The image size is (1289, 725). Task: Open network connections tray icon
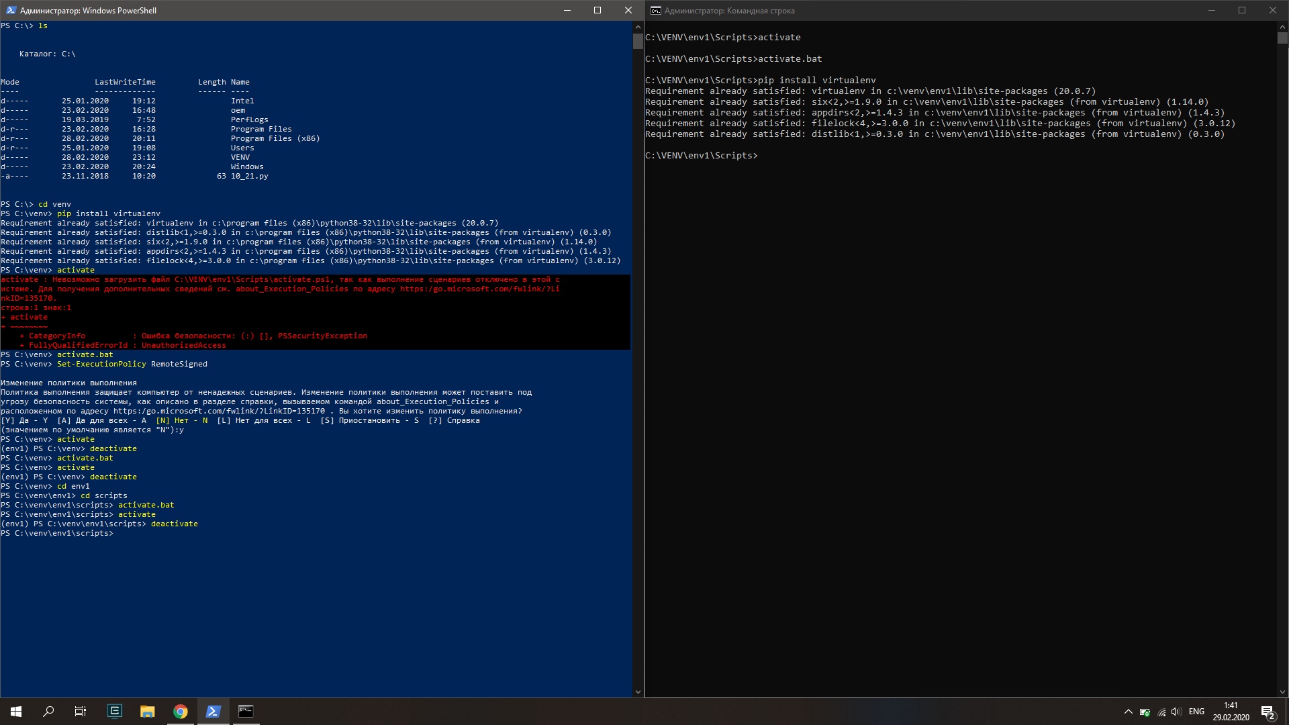1161,712
